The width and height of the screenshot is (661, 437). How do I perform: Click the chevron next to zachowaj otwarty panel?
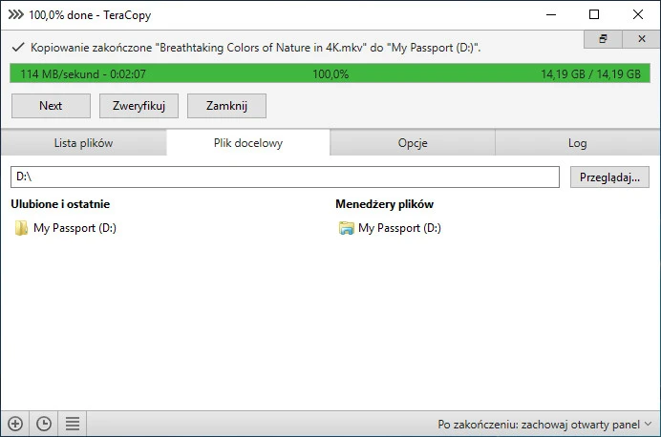tap(648, 424)
